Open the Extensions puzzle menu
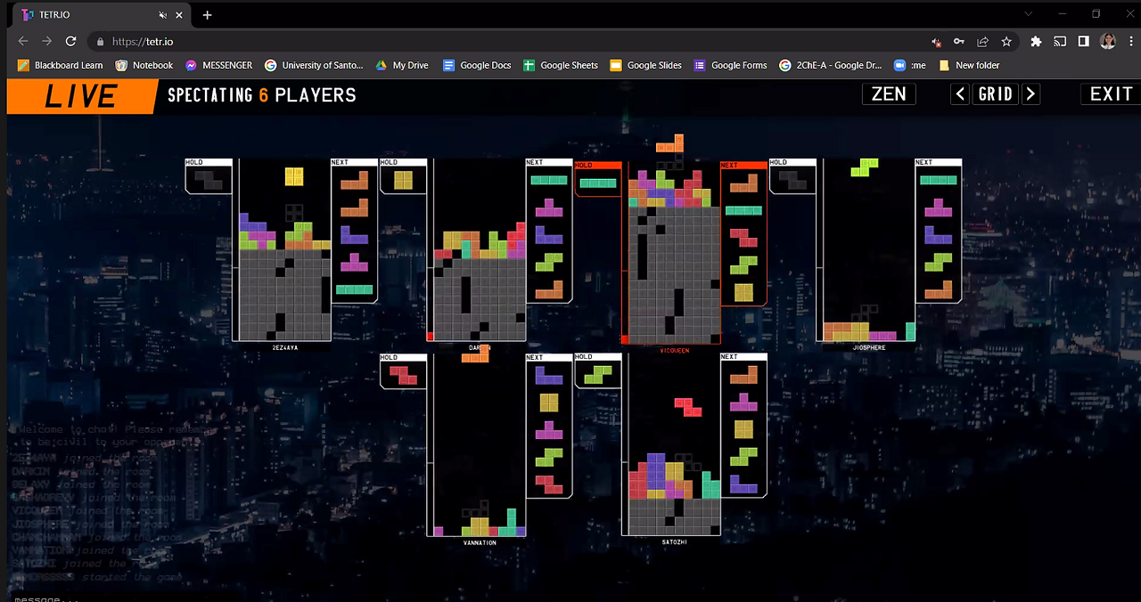This screenshot has width=1141, height=602. pos(1036,41)
